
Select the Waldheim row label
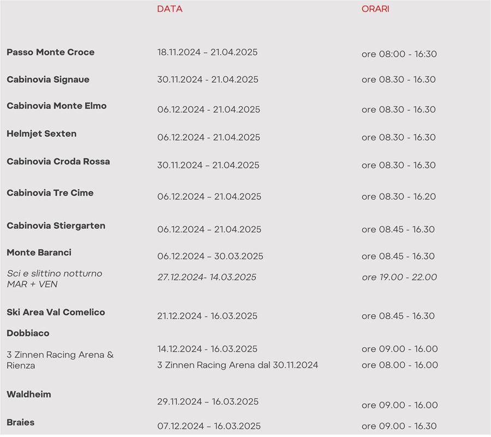click(x=28, y=394)
